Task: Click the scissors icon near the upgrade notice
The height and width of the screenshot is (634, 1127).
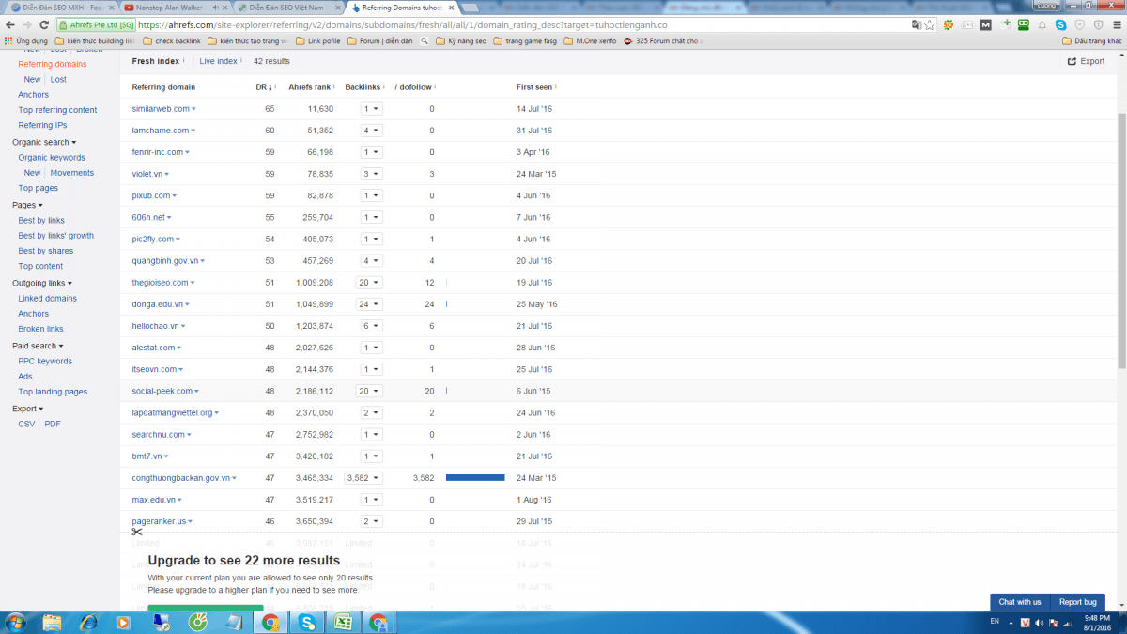Action: coord(137,533)
